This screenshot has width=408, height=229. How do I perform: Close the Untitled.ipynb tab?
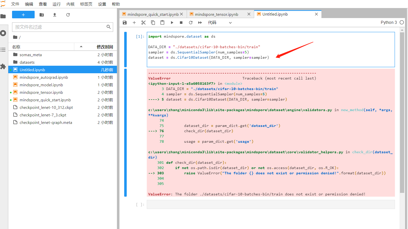pos(316,14)
